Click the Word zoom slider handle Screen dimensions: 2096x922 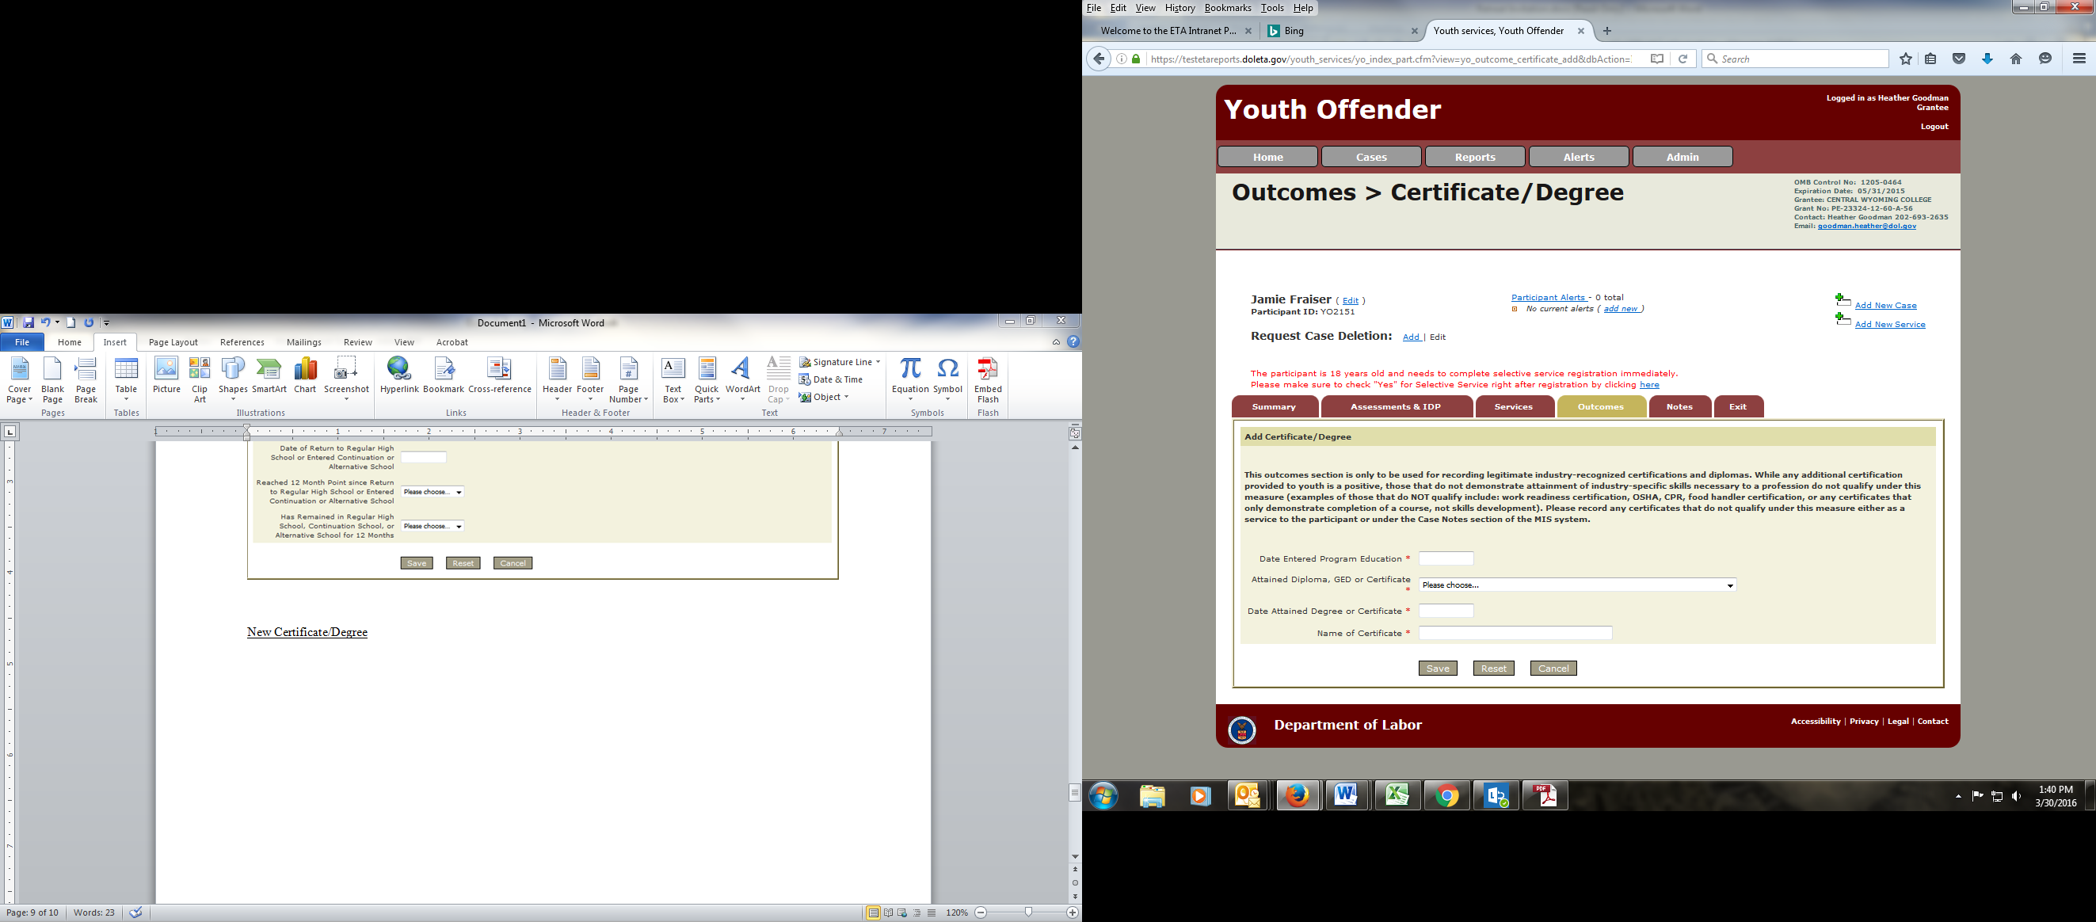click(1028, 913)
